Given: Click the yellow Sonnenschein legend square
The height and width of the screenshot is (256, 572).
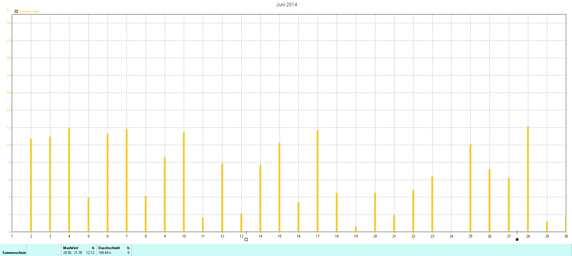Looking at the screenshot, I should (16, 11).
